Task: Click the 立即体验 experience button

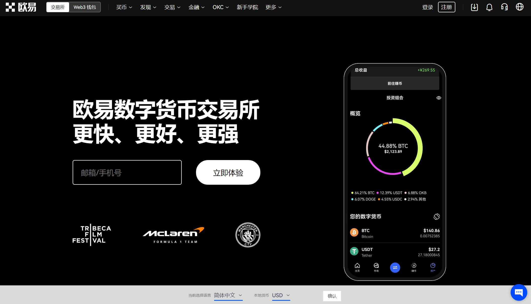Action: click(228, 172)
